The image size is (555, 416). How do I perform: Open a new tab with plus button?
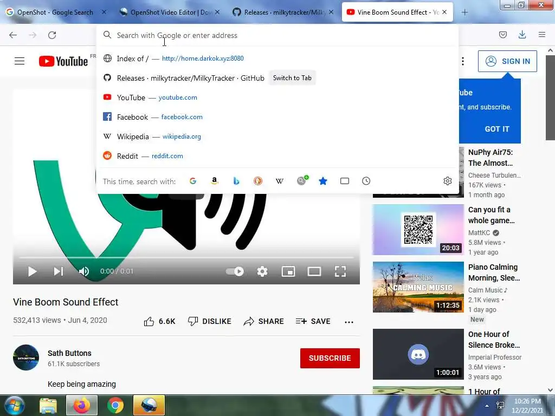tap(464, 12)
